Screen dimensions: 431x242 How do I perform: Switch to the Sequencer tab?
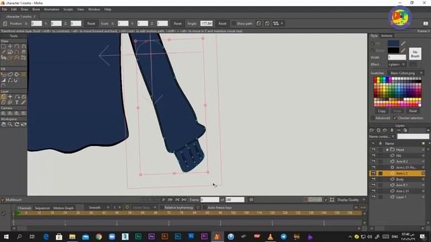pos(42,208)
